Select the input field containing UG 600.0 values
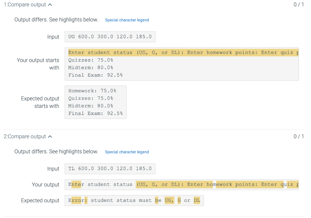 tap(110, 36)
